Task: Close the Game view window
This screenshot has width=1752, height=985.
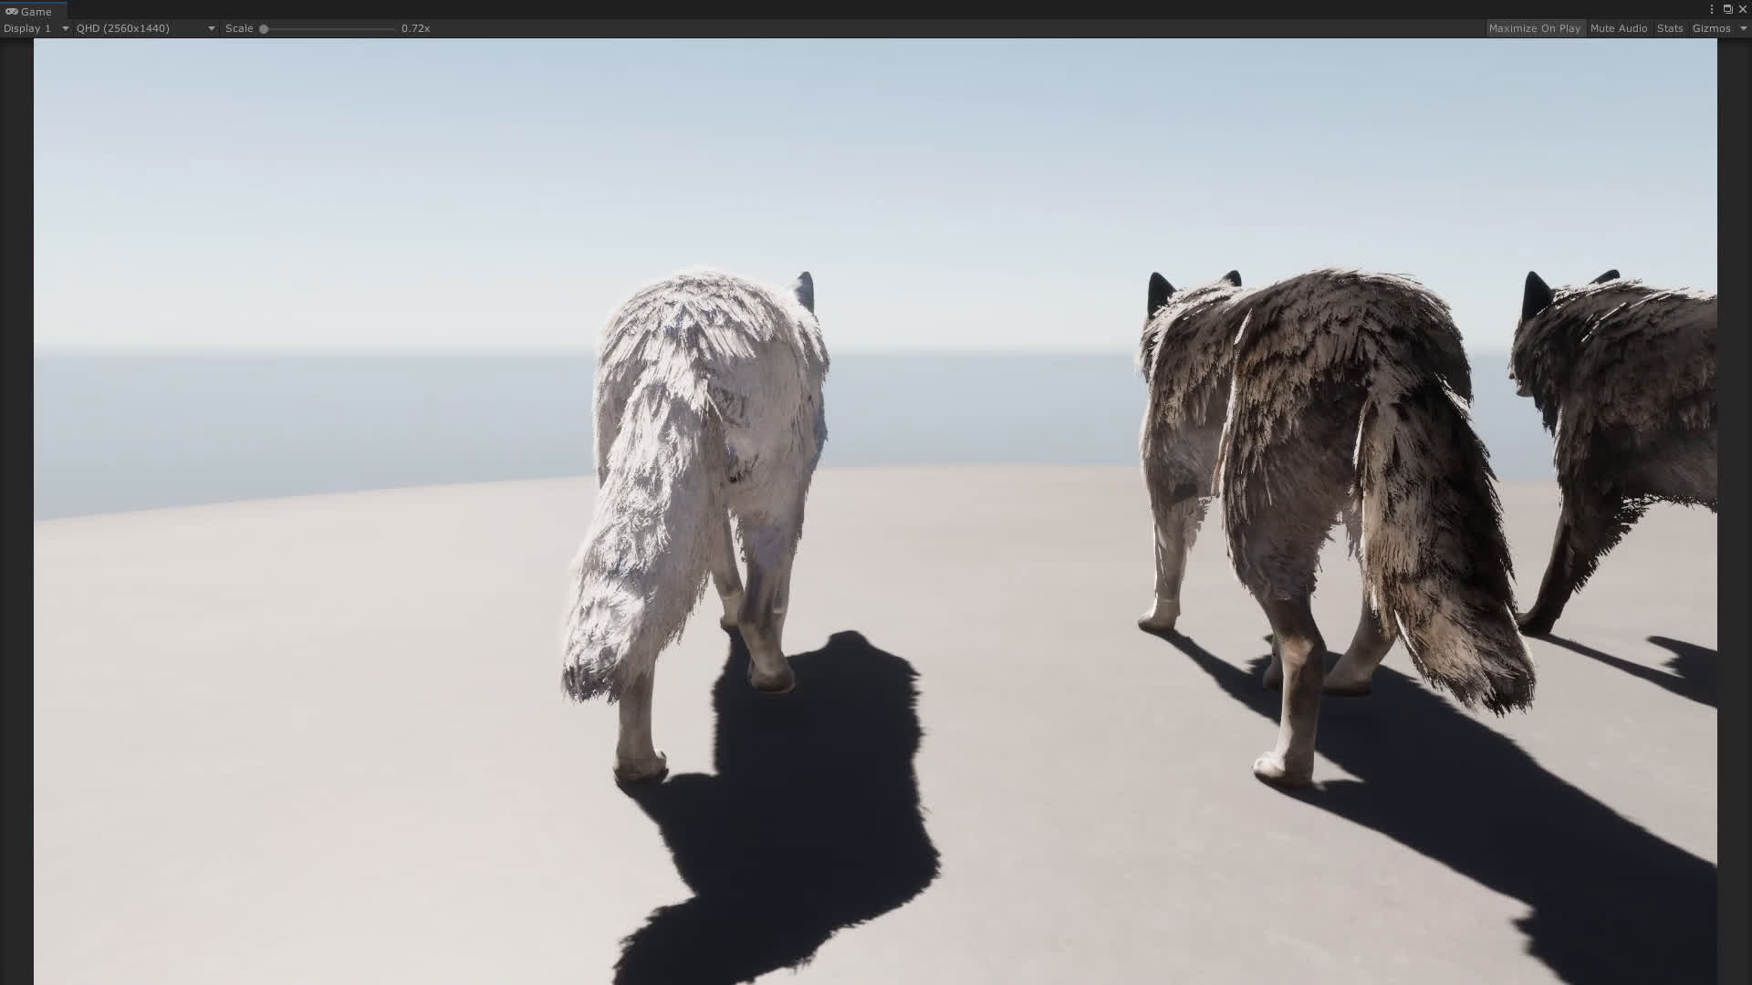Action: (1744, 9)
